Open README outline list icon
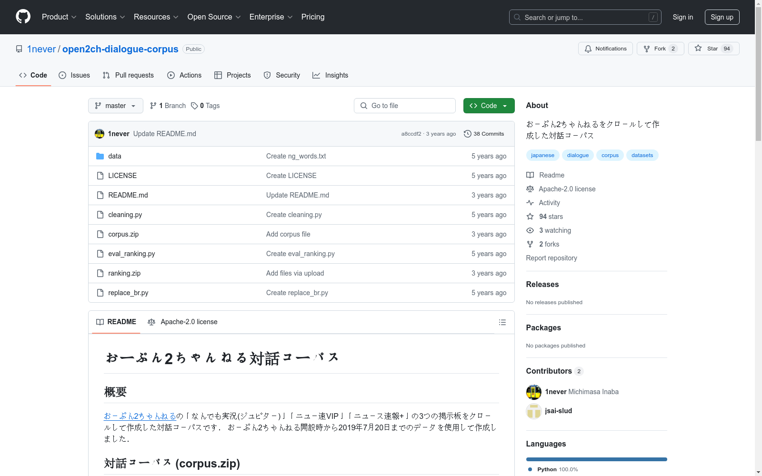The width and height of the screenshot is (762, 476). coord(502,322)
